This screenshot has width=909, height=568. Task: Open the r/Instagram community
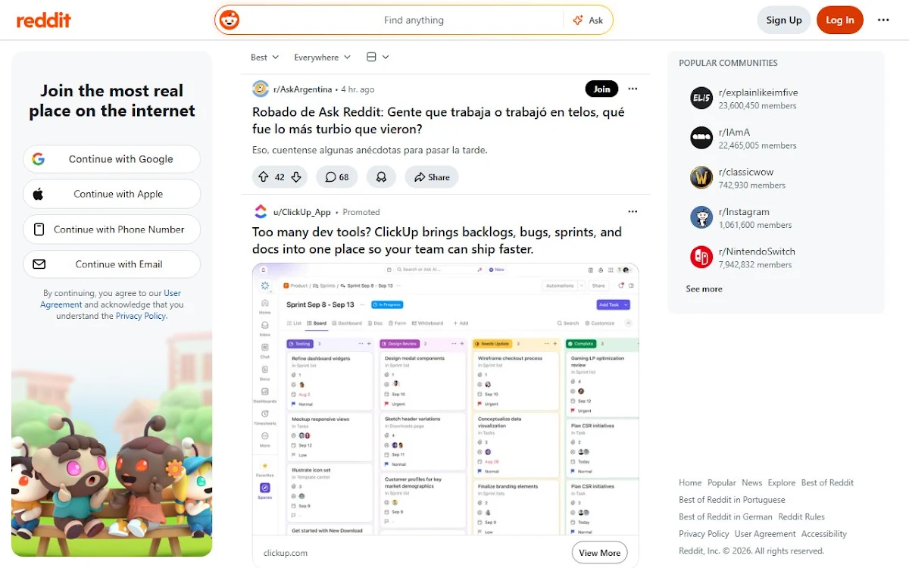click(x=744, y=212)
